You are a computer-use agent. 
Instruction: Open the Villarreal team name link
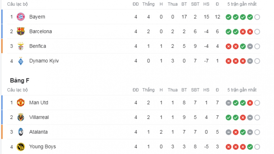click(39, 117)
